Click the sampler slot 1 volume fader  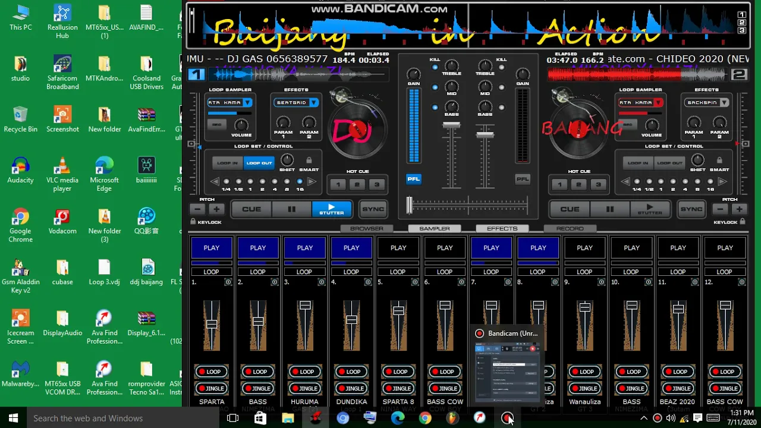(x=212, y=324)
